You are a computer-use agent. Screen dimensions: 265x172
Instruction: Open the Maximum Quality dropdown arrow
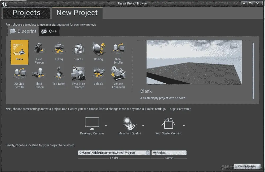coord(143,126)
